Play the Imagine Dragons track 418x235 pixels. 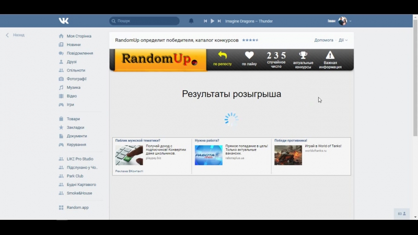point(213,21)
